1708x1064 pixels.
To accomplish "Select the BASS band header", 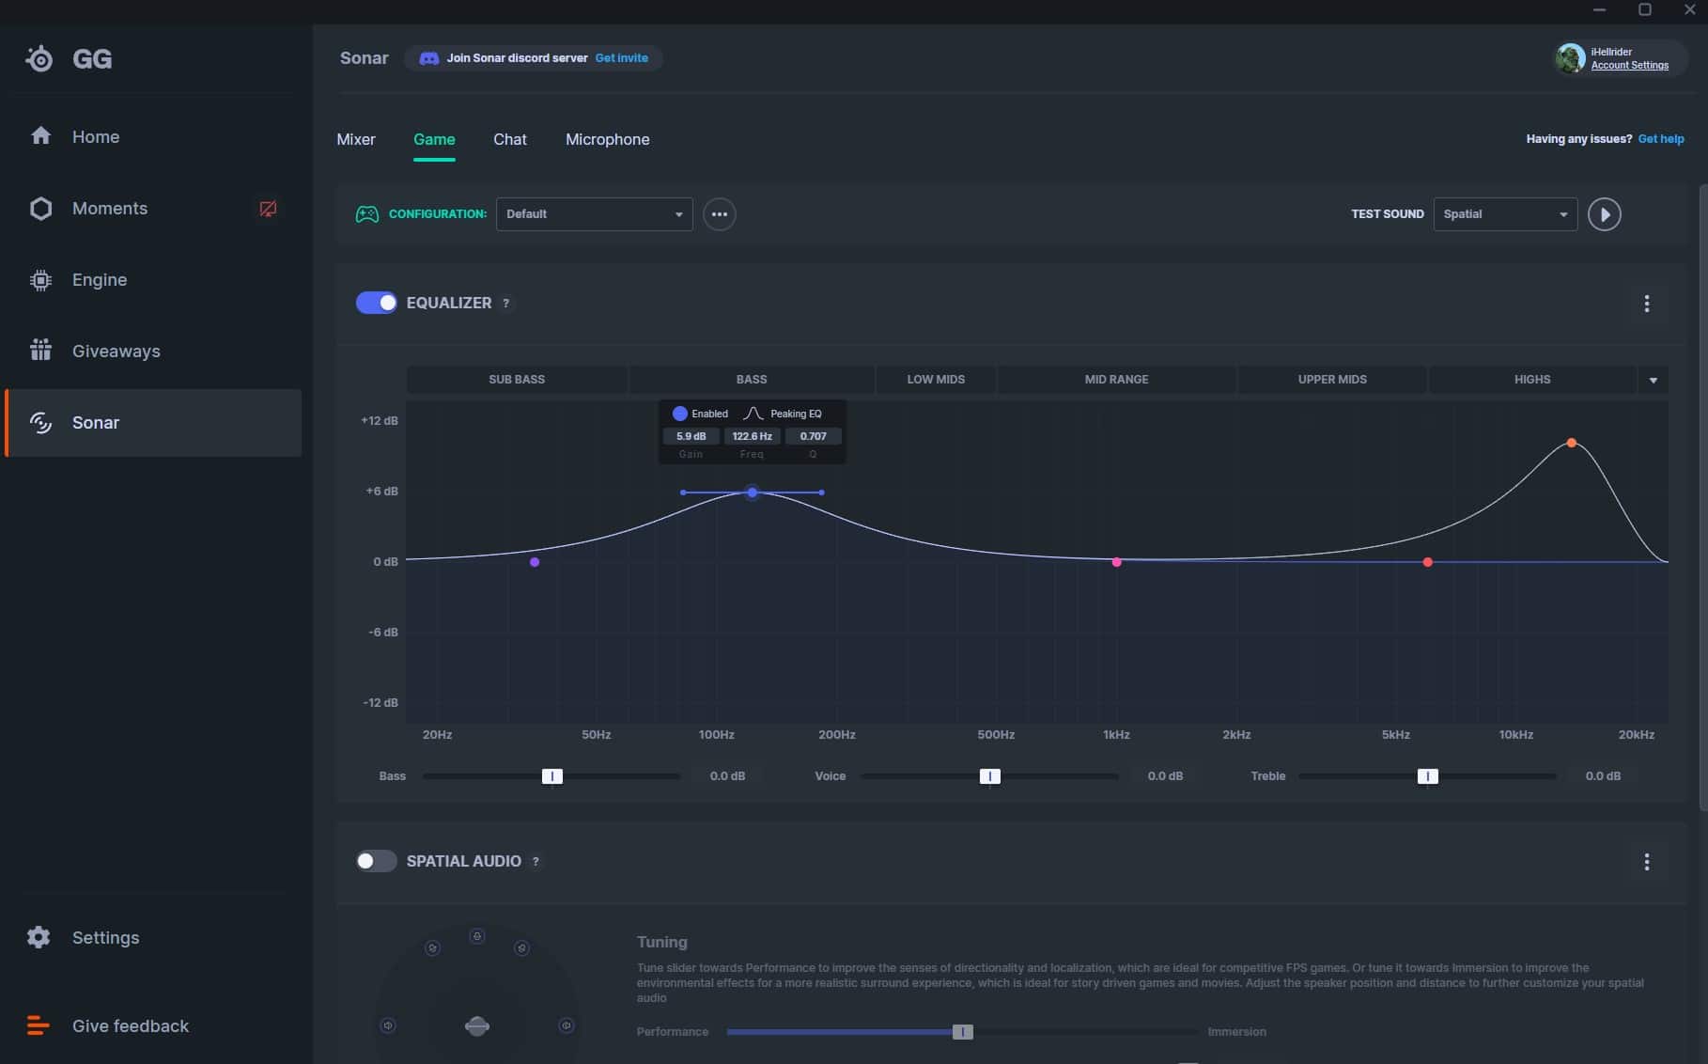I will point(752,380).
